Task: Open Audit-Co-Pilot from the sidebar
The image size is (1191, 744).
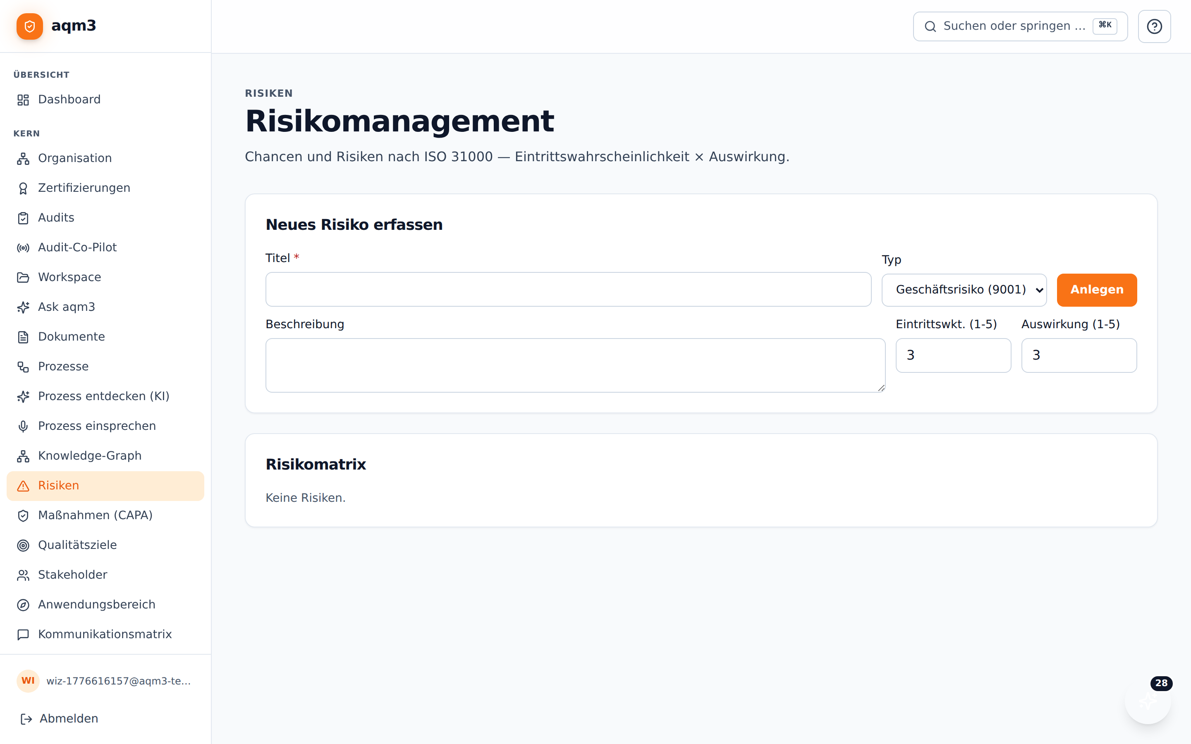Action: click(105, 248)
